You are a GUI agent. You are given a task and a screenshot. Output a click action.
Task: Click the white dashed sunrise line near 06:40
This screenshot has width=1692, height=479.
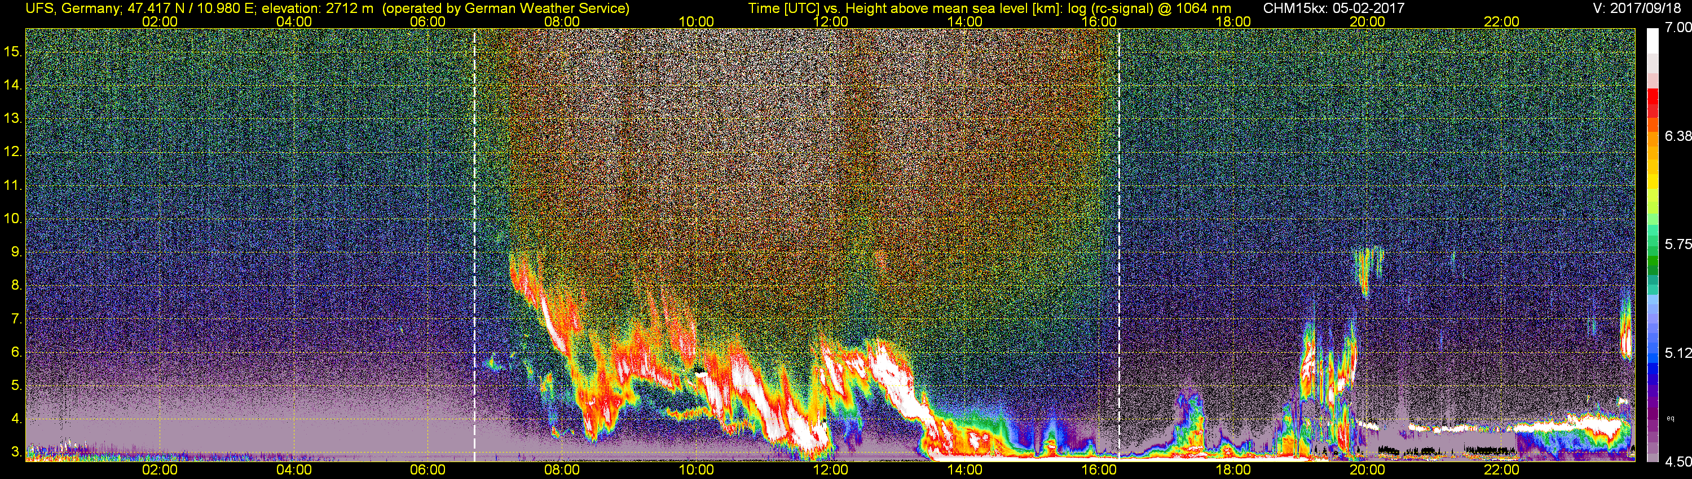[474, 244]
